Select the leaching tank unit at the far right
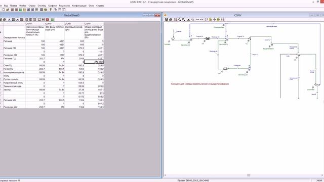This screenshot has width=324, height=182. pyautogui.click(x=317, y=84)
